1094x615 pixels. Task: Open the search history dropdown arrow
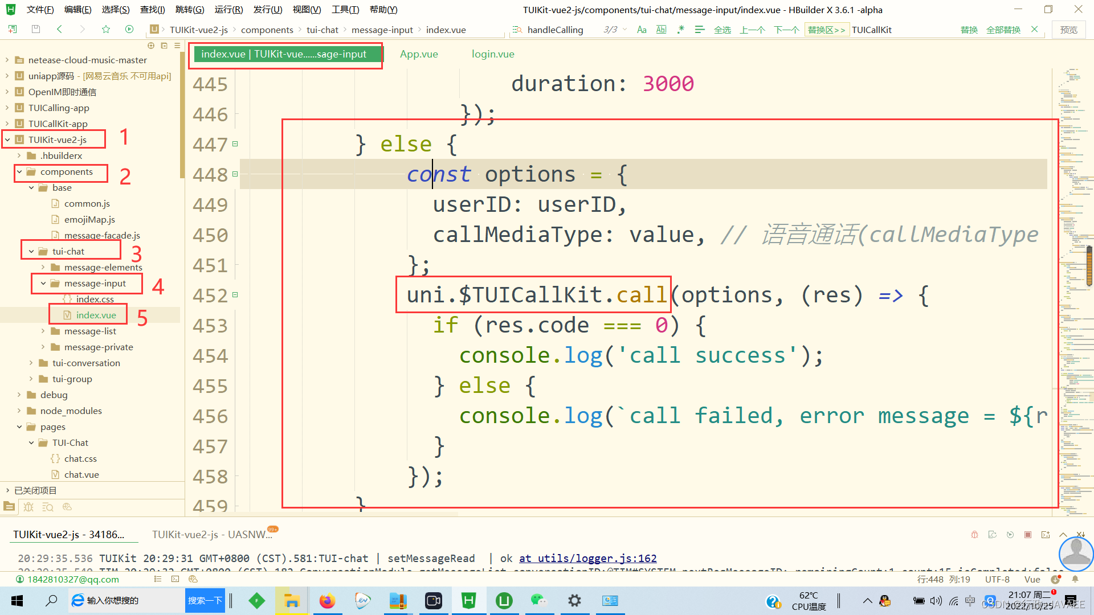(x=625, y=30)
